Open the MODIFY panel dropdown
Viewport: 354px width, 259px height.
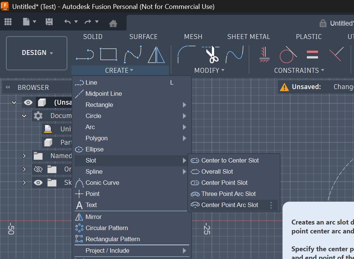(209, 71)
